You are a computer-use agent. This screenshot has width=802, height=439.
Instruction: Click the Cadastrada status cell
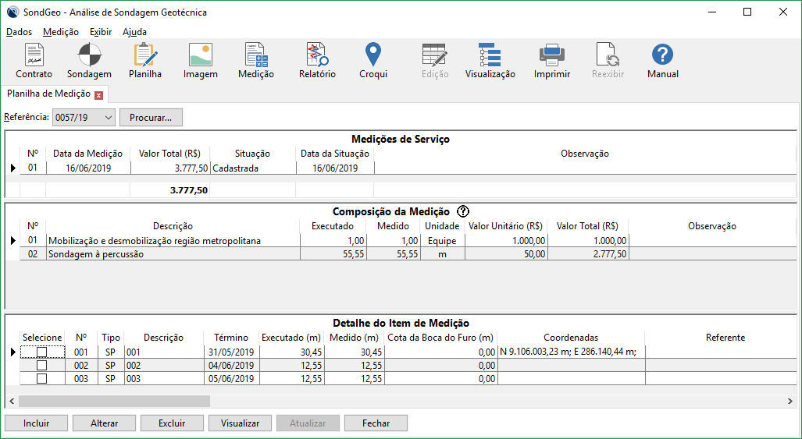coord(253,168)
